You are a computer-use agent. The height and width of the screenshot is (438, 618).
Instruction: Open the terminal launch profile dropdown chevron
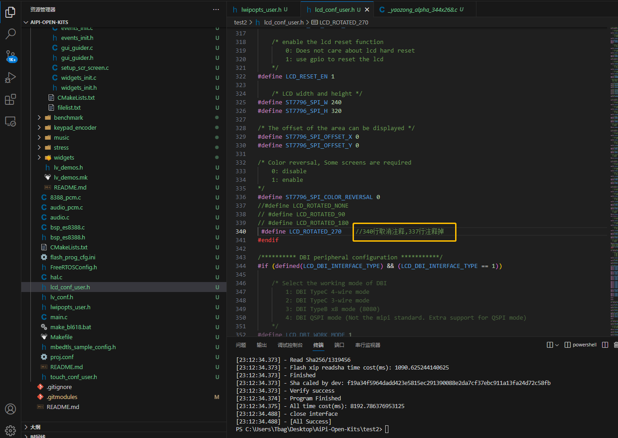[x=557, y=345]
